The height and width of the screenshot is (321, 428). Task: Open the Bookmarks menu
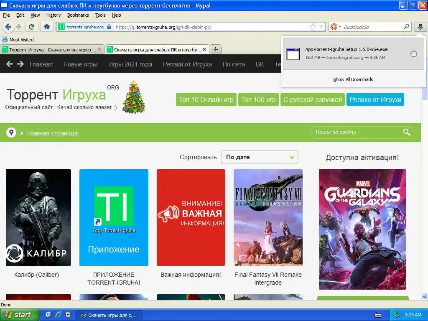(78, 15)
